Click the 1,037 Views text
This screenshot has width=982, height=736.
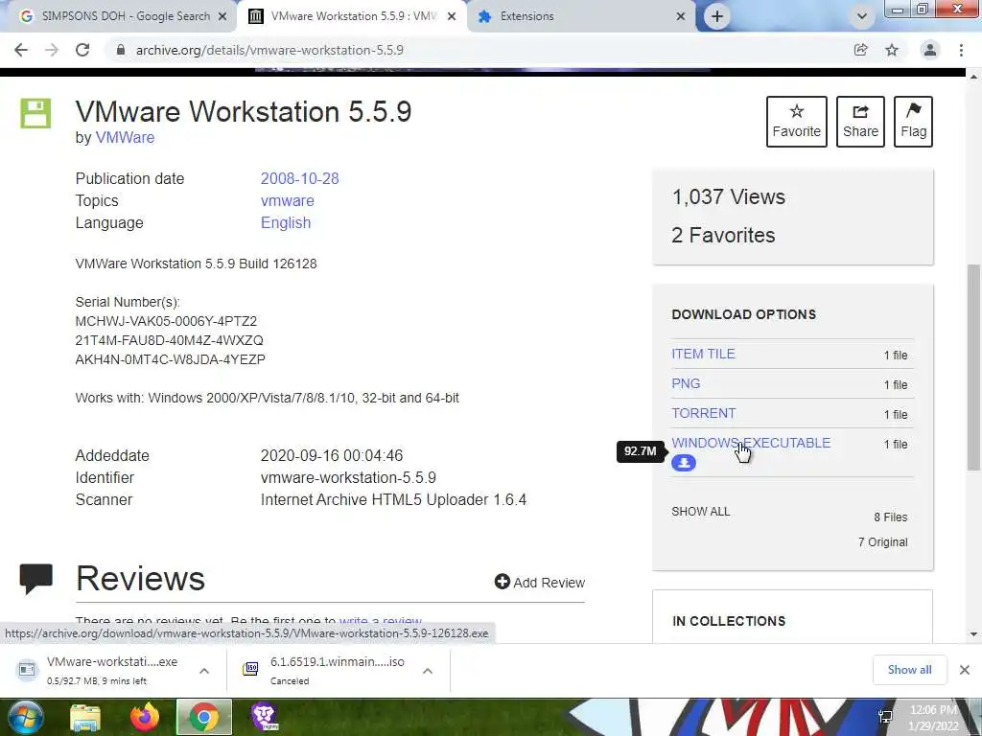729,197
